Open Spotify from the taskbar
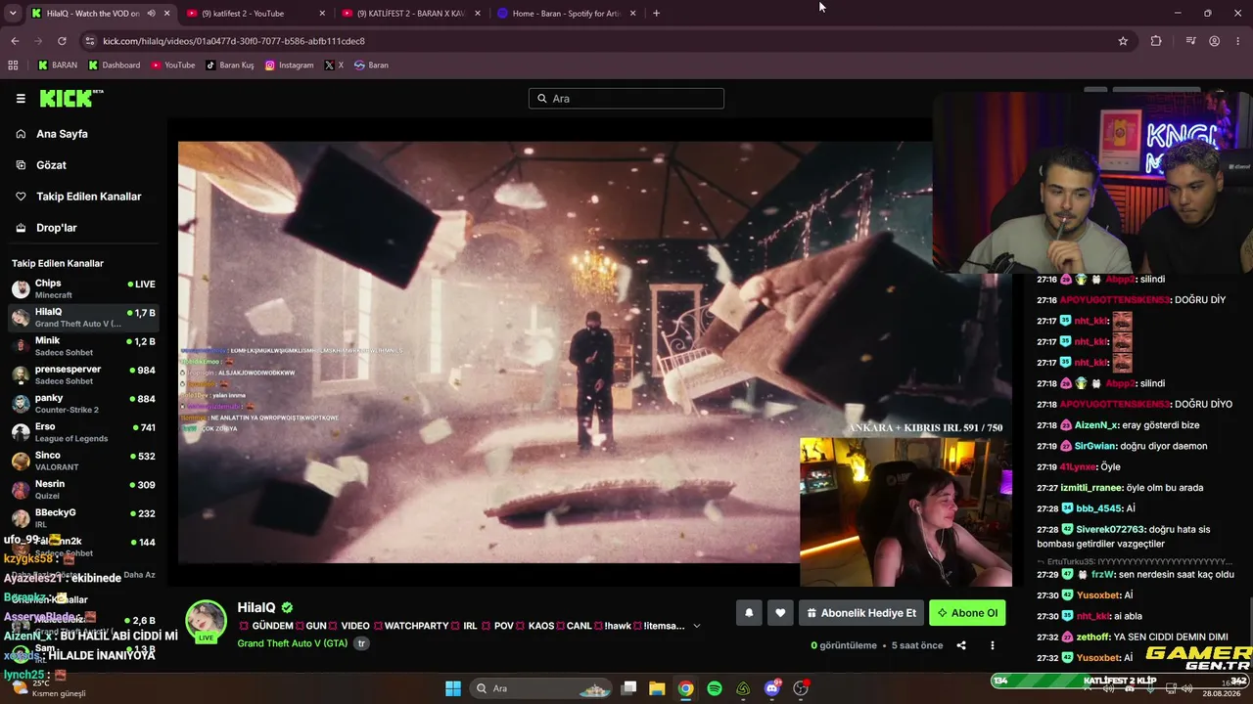The width and height of the screenshot is (1253, 704). [715, 688]
